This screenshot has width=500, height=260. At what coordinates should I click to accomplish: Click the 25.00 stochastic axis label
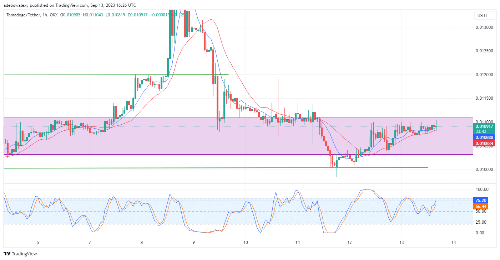(481, 222)
